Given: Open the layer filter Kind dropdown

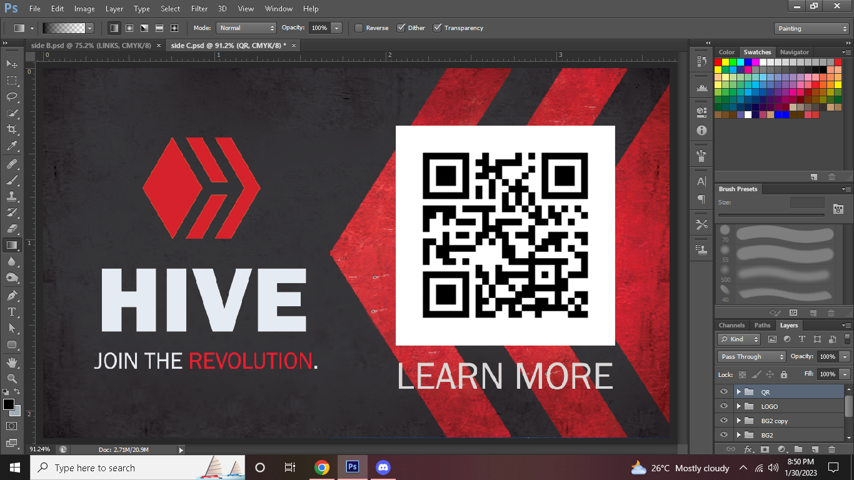Looking at the screenshot, I should coord(739,339).
